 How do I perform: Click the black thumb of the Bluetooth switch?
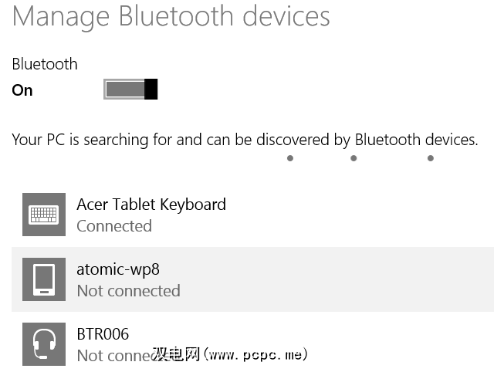coord(151,90)
